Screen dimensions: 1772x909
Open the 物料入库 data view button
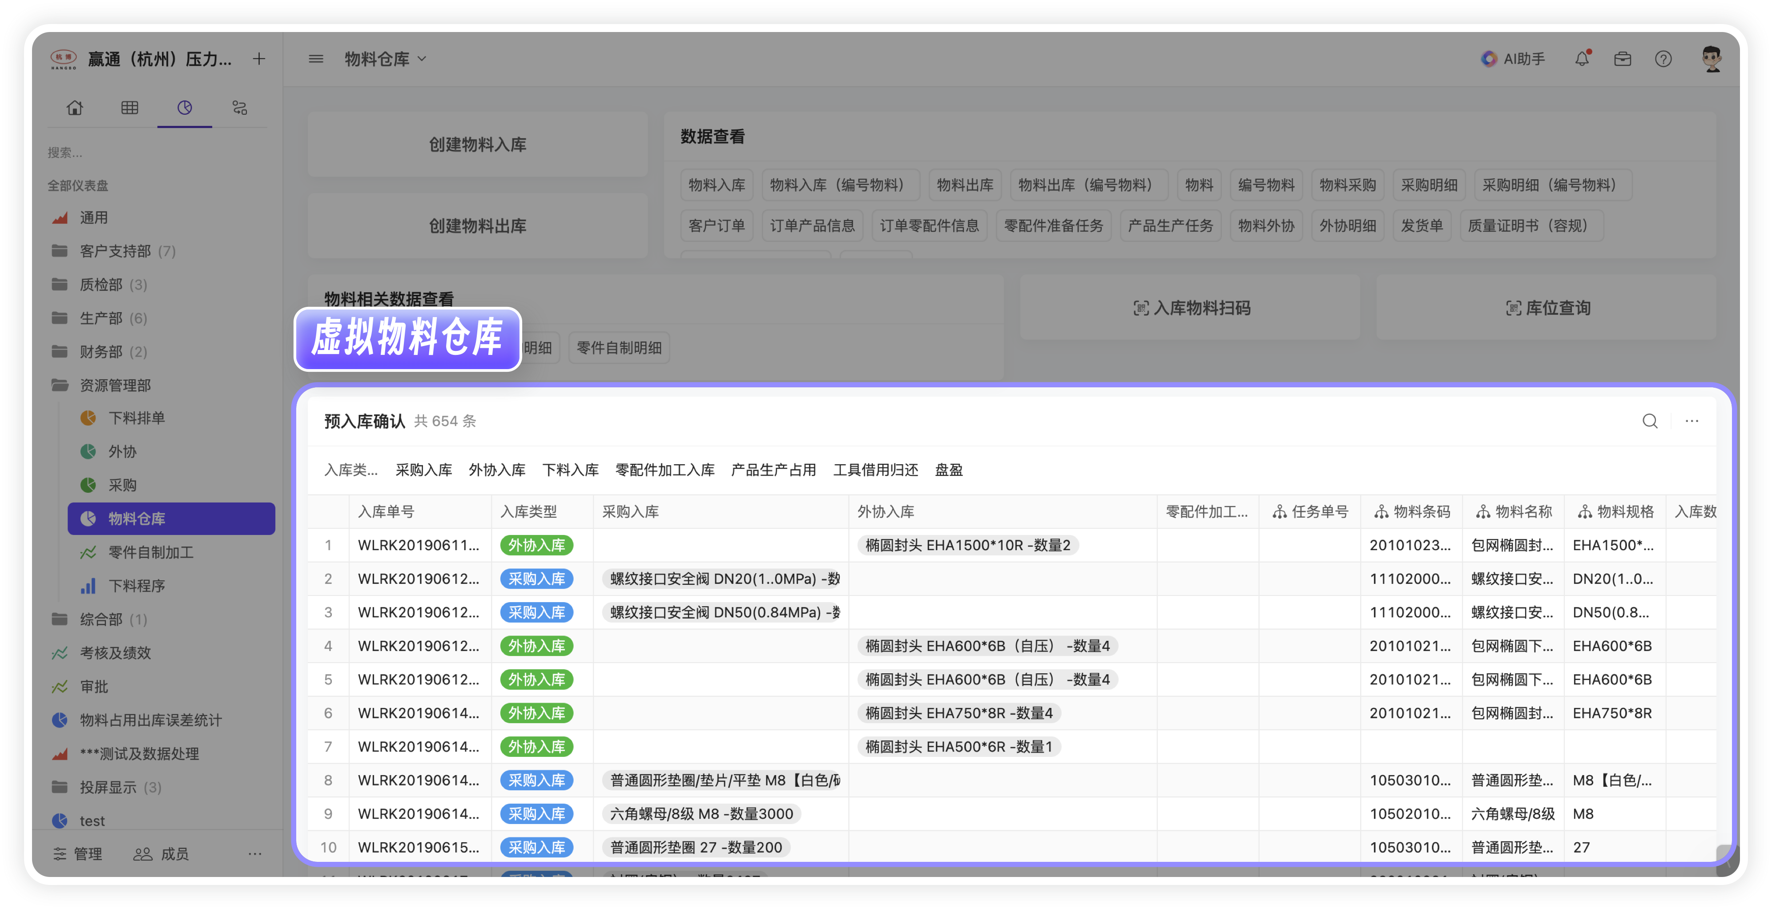click(717, 185)
